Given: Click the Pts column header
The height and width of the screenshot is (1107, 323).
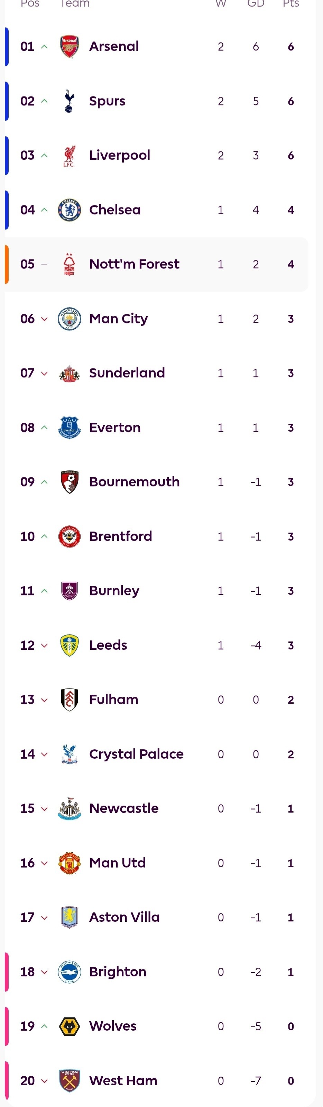Looking at the screenshot, I should [x=291, y=3].
